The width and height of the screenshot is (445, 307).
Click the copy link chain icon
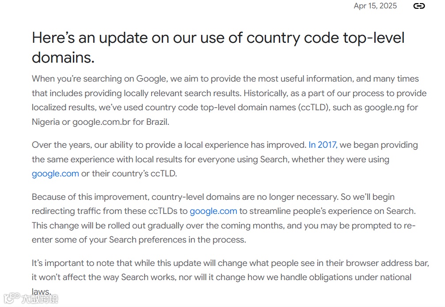419,6
